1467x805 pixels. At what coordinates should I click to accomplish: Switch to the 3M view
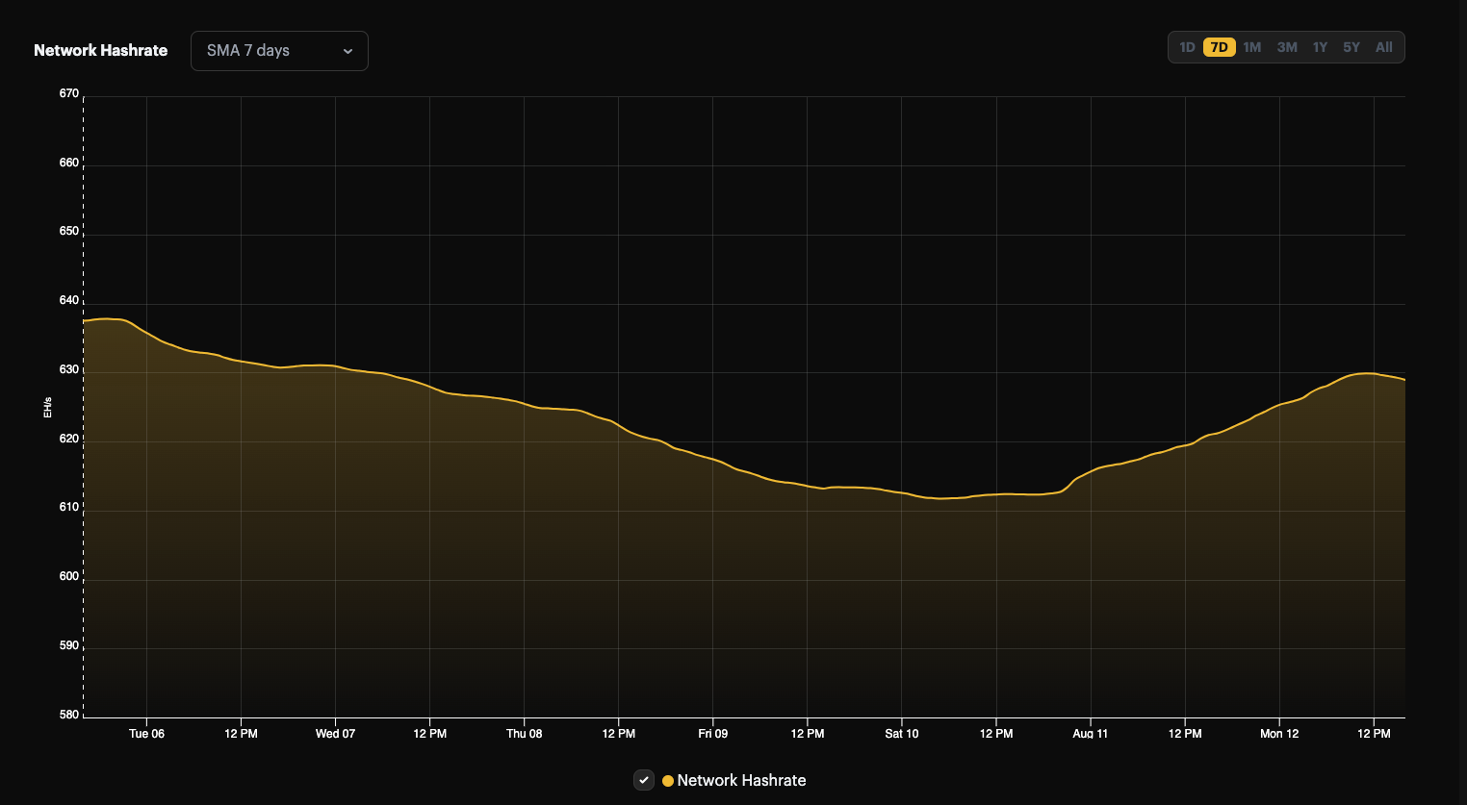point(1285,46)
